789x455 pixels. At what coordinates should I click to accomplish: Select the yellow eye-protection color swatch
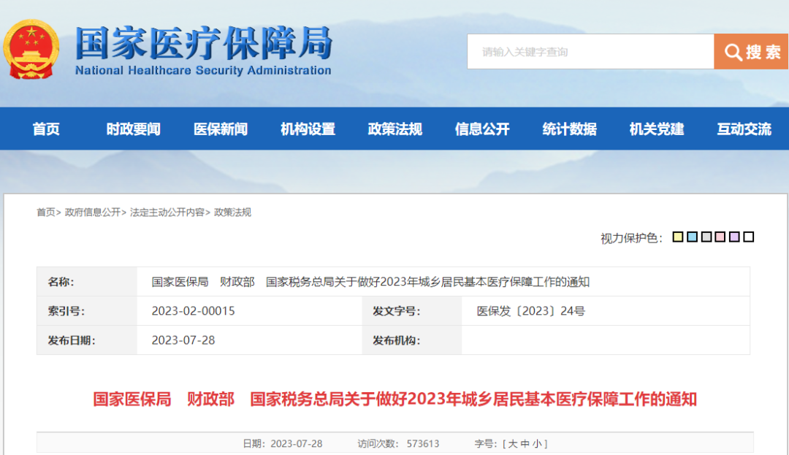click(x=678, y=237)
